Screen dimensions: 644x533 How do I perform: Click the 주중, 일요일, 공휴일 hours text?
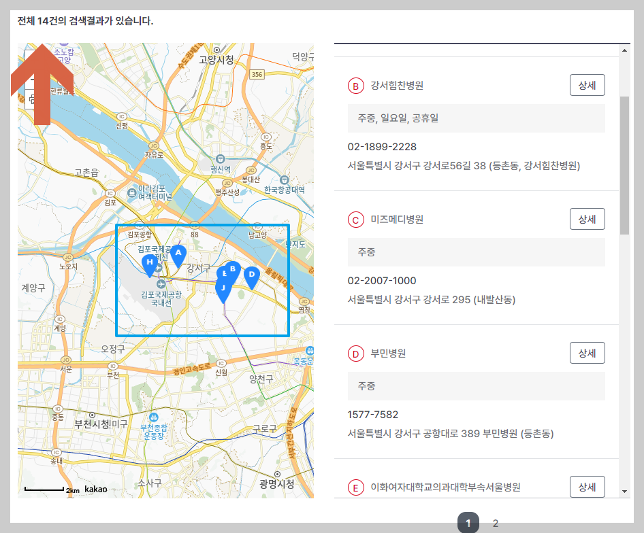[398, 118]
